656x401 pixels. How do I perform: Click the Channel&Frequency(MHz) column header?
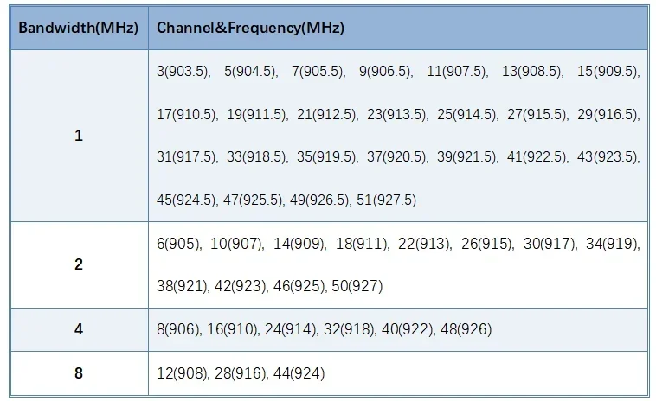click(x=250, y=28)
